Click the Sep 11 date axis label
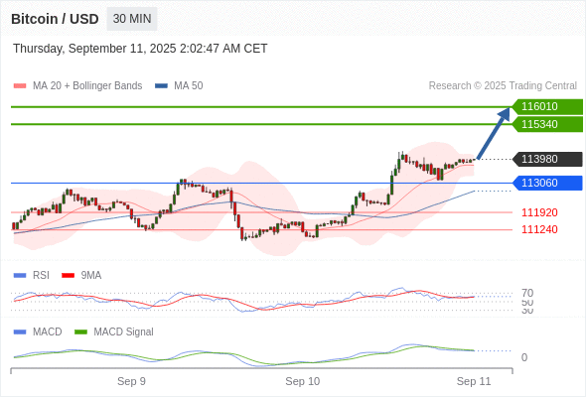Image resolution: width=586 pixels, height=397 pixels. click(x=474, y=381)
